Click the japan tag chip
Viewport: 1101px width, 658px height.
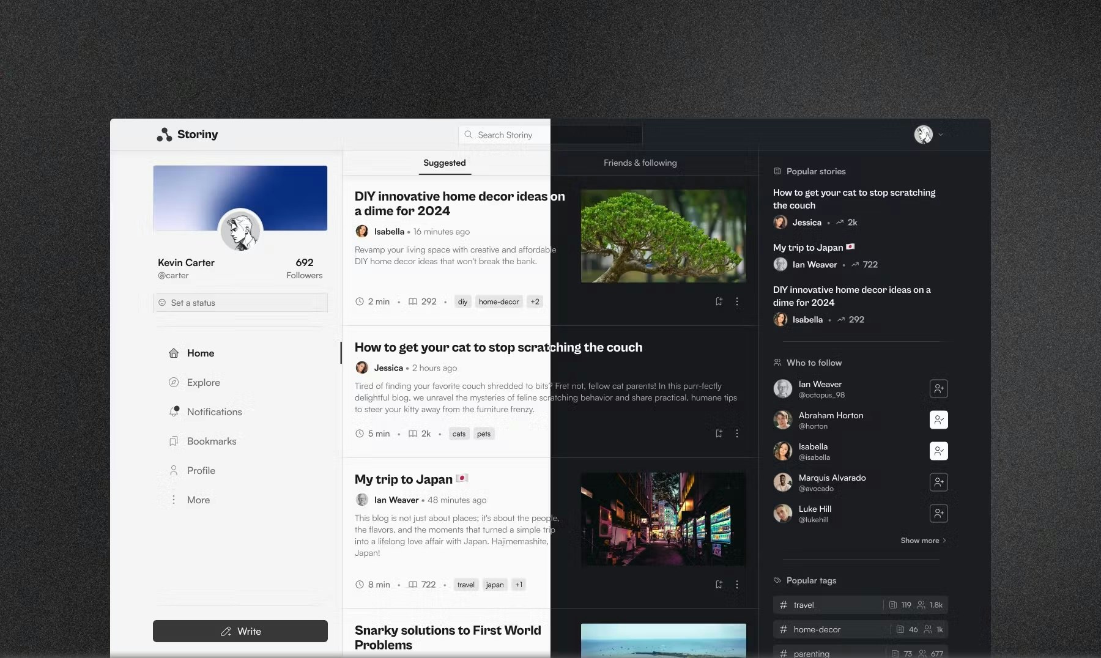495,585
